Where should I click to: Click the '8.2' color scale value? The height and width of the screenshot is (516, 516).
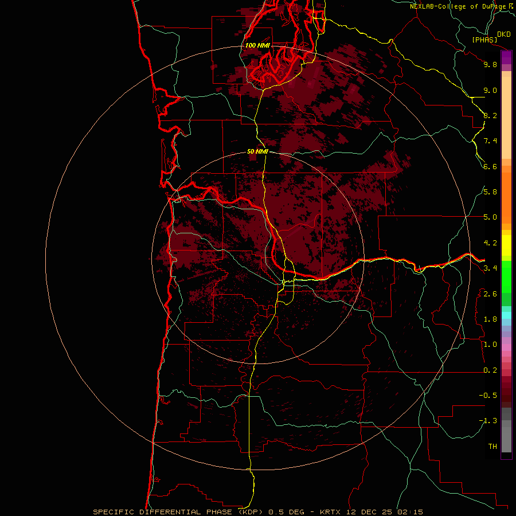pyautogui.click(x=490, y=115)
